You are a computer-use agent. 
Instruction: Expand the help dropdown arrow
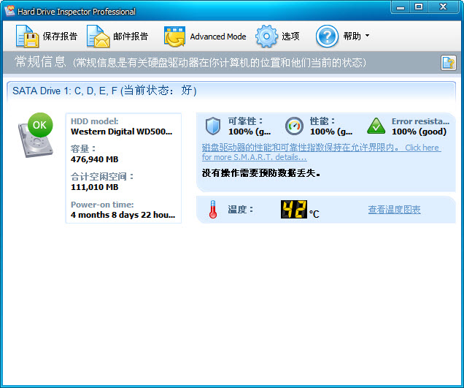pyautogui.click(x=367, y=36)
